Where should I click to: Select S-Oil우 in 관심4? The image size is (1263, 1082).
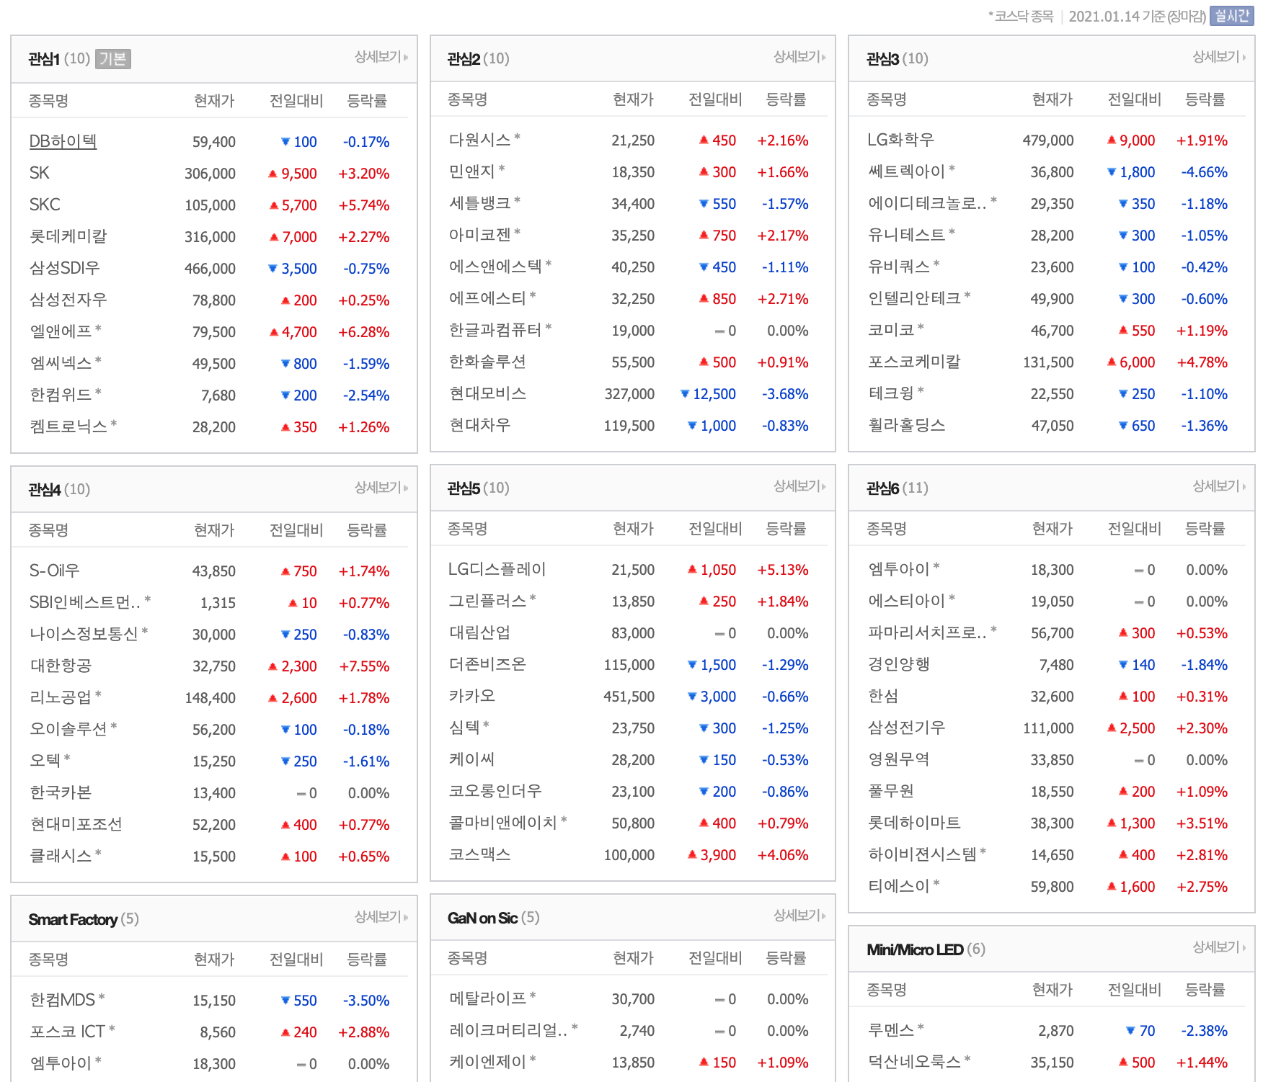point(55,571)
